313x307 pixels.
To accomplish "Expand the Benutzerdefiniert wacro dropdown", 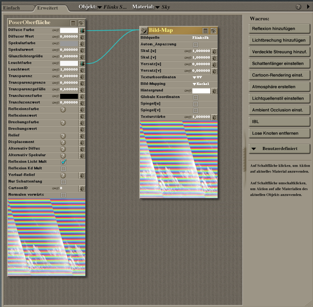I will pos(279,148).
